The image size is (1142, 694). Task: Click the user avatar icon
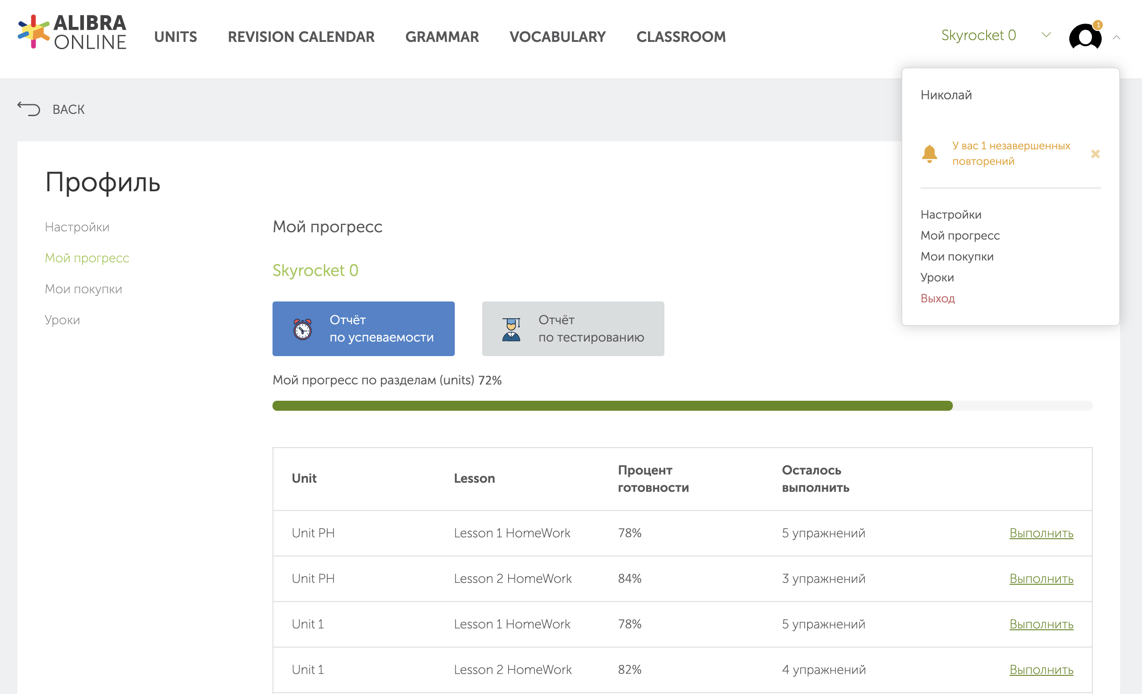(x=1085, y=37)
